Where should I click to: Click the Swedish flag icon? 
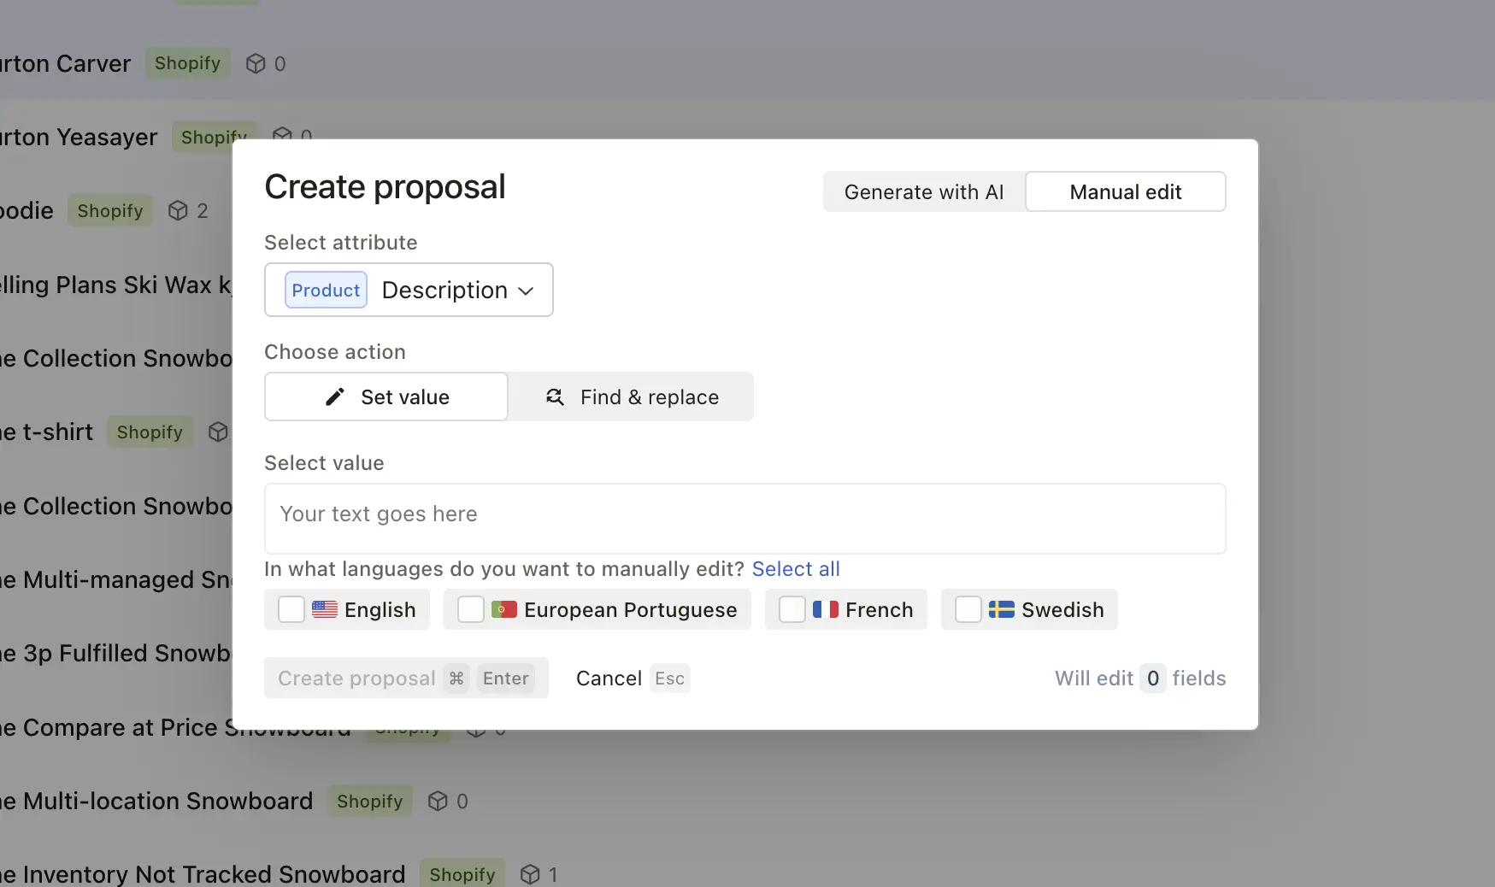(1004, 609)
